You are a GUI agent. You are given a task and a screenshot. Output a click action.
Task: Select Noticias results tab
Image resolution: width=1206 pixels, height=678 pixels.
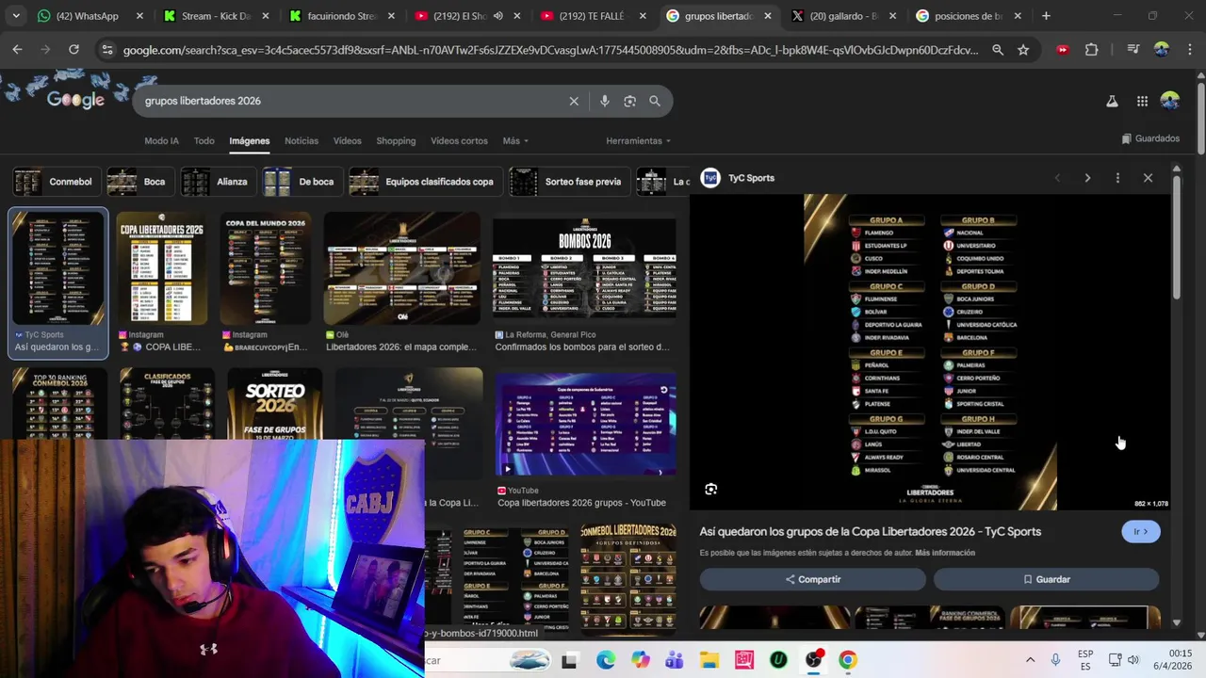click(x=301, y=140)
